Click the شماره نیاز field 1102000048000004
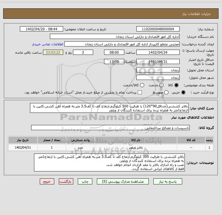Image resolution: width=222 pixels, height=215 pixels. (158, 29)
